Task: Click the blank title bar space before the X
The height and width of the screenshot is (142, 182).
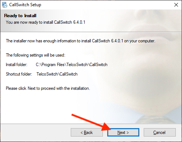Action: [107, 5]
